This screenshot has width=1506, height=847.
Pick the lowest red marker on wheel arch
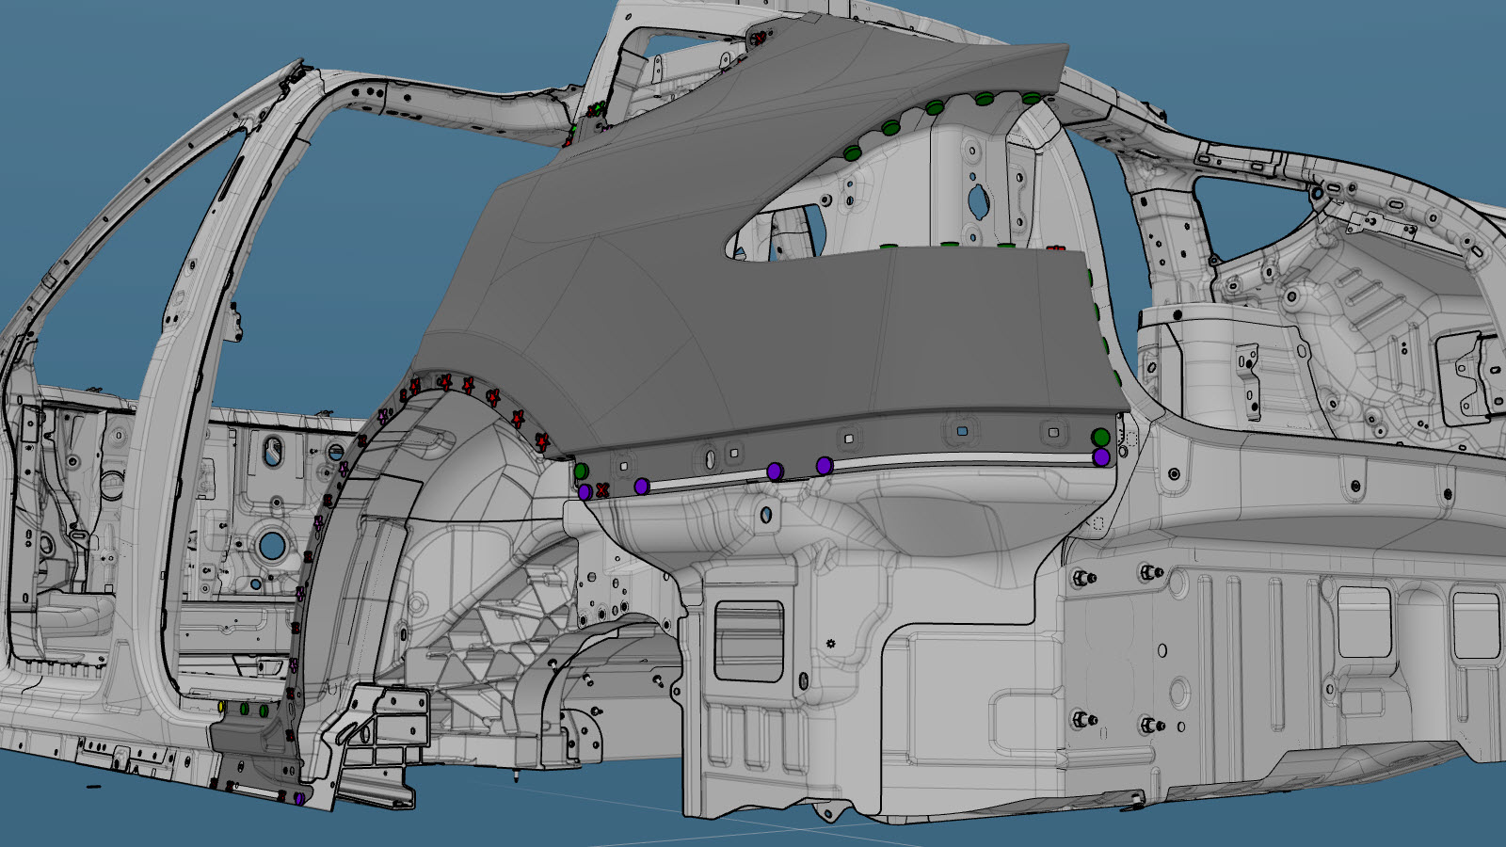click(x=542, y=440)
